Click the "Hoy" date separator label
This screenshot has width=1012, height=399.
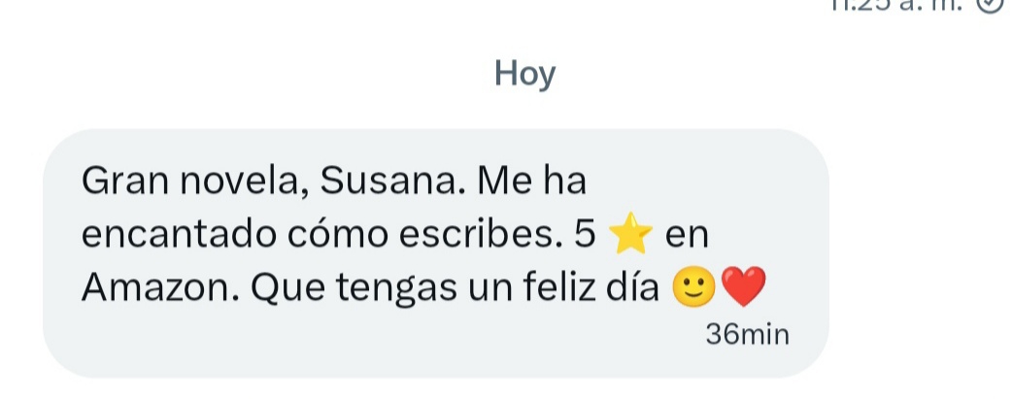(x=524, y=75)
